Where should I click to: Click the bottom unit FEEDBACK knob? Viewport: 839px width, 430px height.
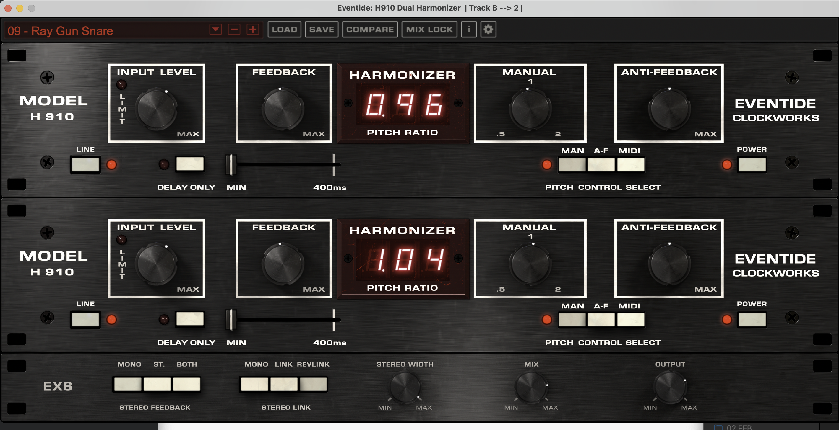click(283, 264)
